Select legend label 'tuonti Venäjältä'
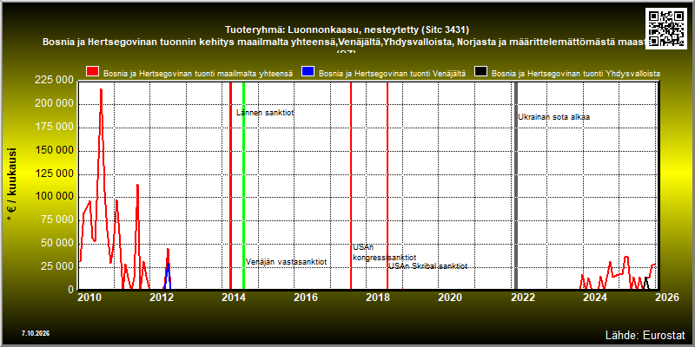695x347 pixels. click(392, 74)
